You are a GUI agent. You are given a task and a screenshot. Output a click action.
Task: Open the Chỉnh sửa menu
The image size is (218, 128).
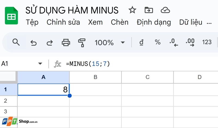tap(63, 22)
